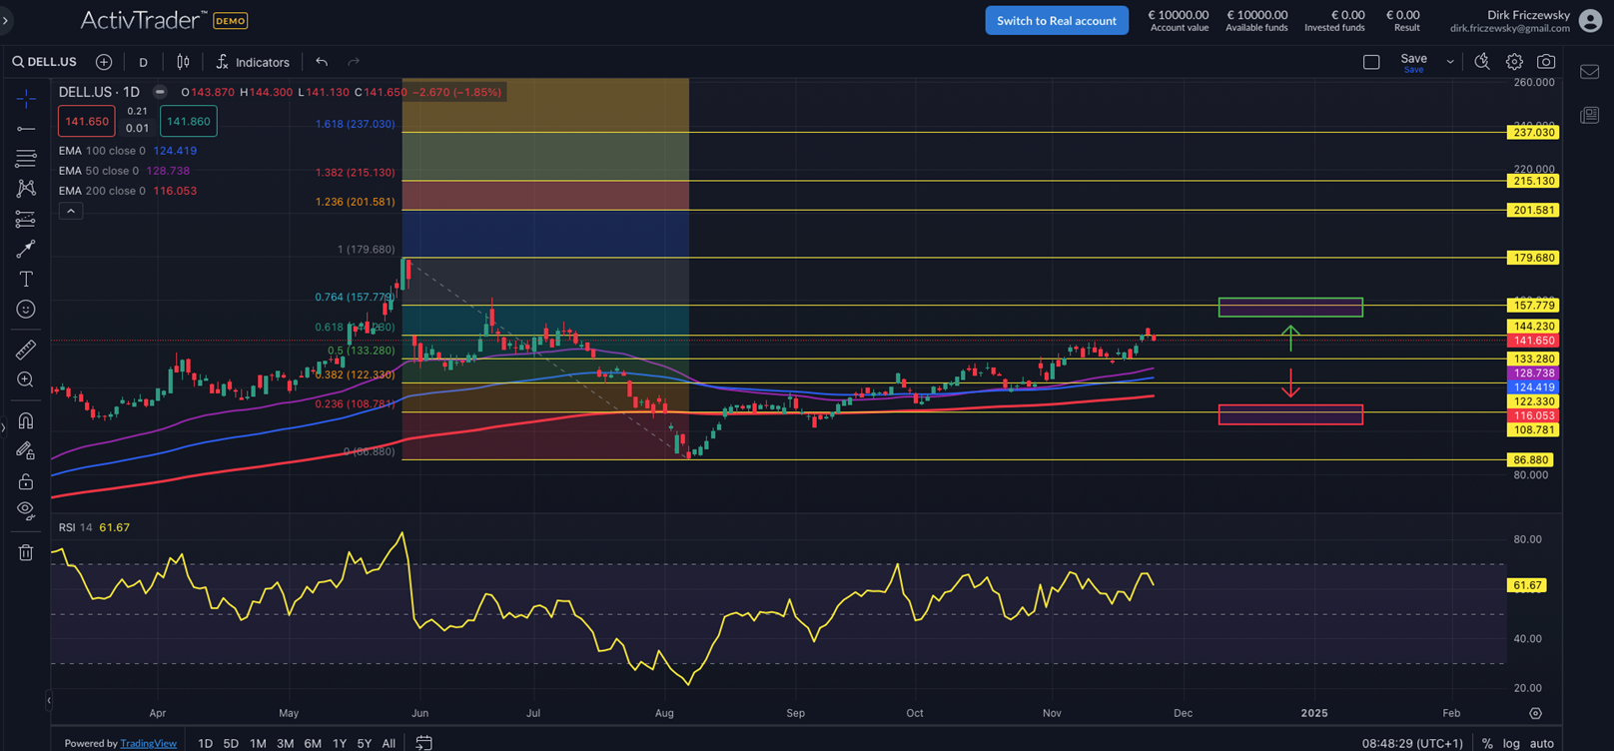1614x751 pixels.
Task: Open chart settings gear icon
Action: point(1514,62)
